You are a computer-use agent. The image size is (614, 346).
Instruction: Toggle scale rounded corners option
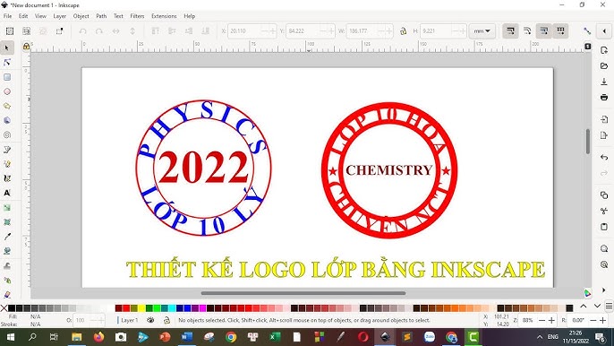pos(527,31)
